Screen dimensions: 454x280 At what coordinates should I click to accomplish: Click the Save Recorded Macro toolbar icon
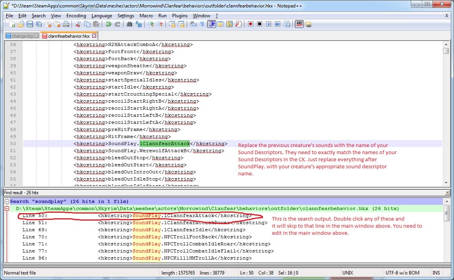(x=287, y=24)
